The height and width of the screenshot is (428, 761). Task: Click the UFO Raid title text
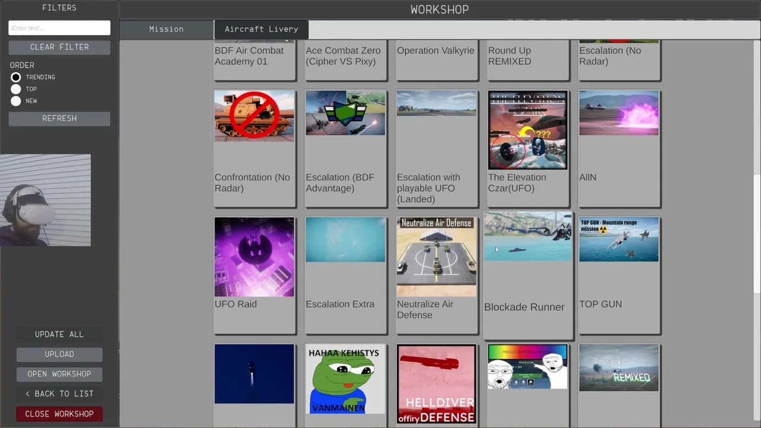[236, 304]
